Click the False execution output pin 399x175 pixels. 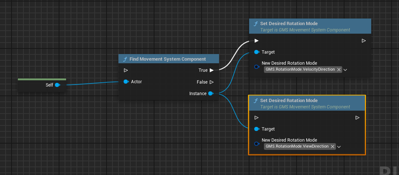pyautogui.click(x=212, y=82)
